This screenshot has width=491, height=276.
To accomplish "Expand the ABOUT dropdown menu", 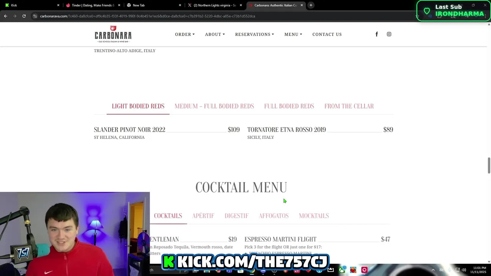I will [x=215, y=34].
